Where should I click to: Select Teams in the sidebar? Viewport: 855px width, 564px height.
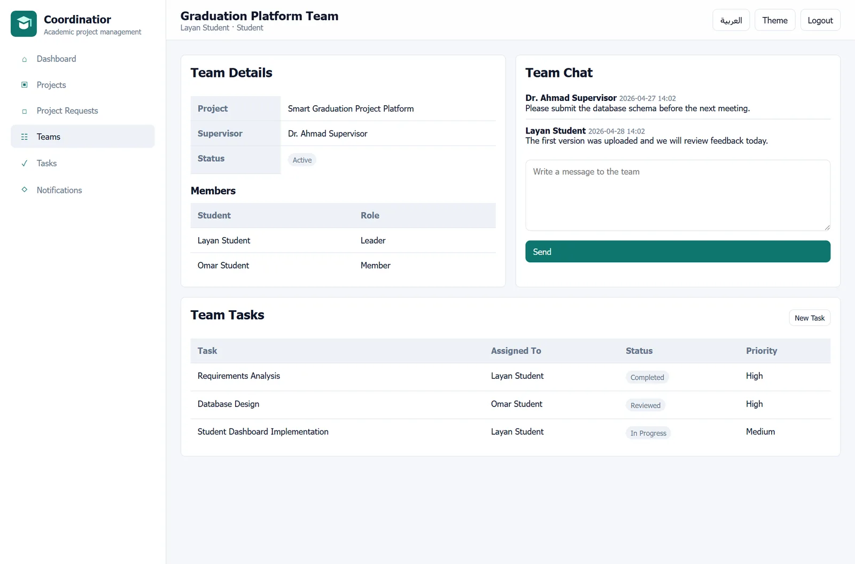pos(83,137)
